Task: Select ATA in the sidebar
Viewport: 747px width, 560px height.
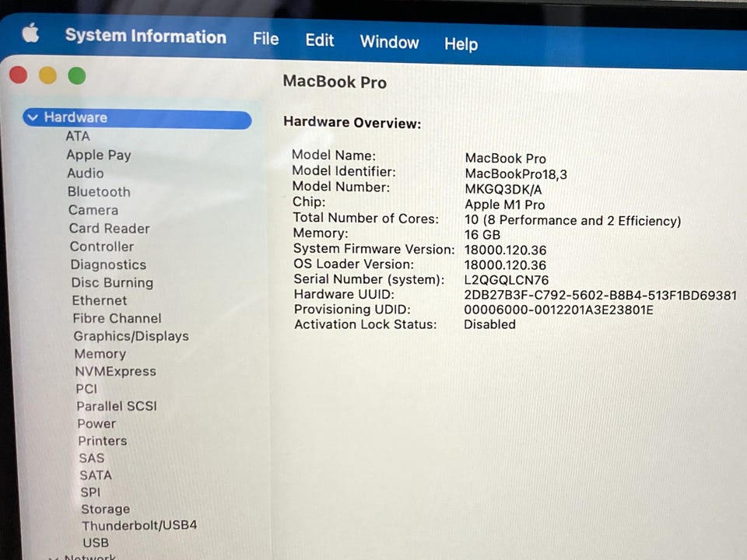Action: tap(78, 136)
